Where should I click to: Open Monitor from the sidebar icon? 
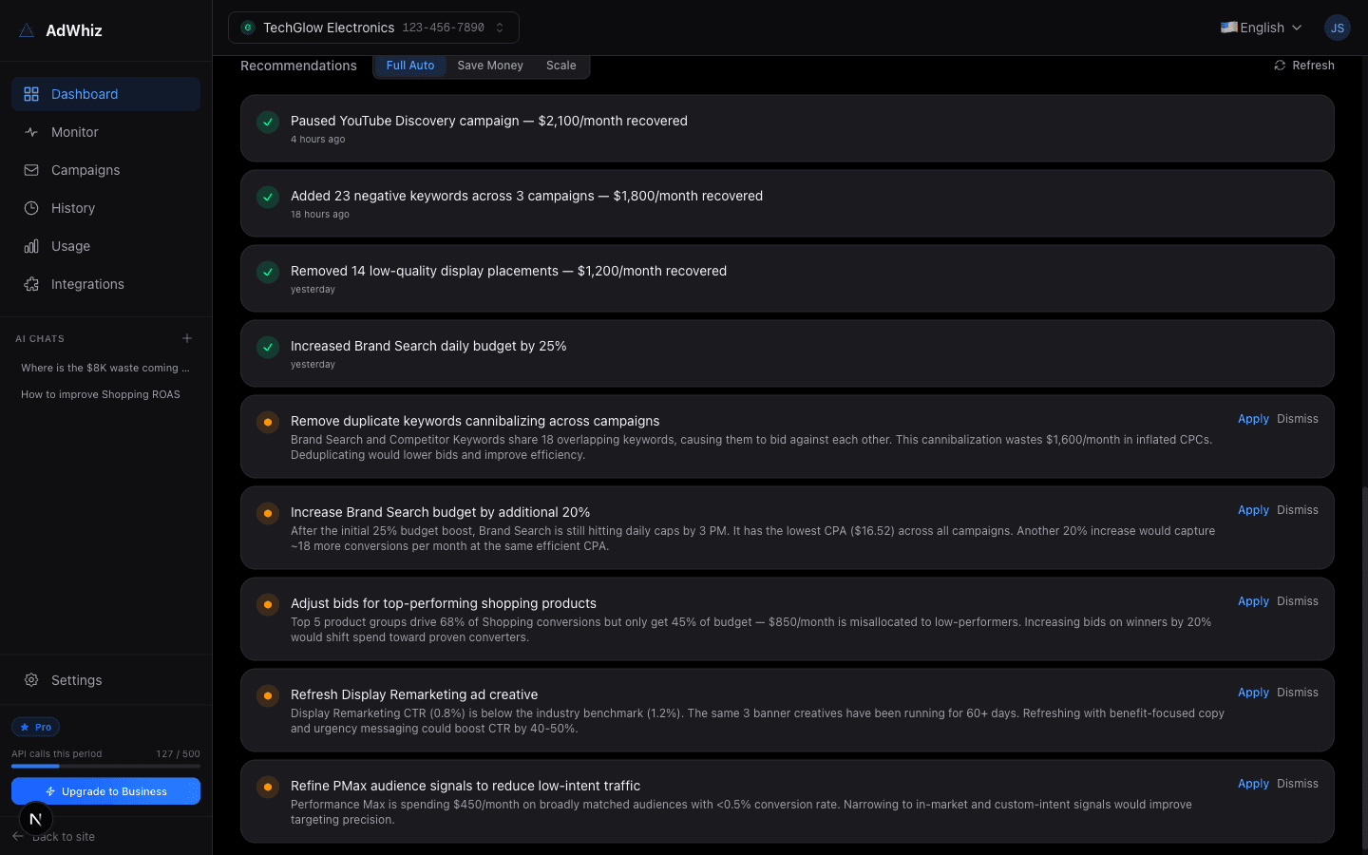click(x=29, y=132)
